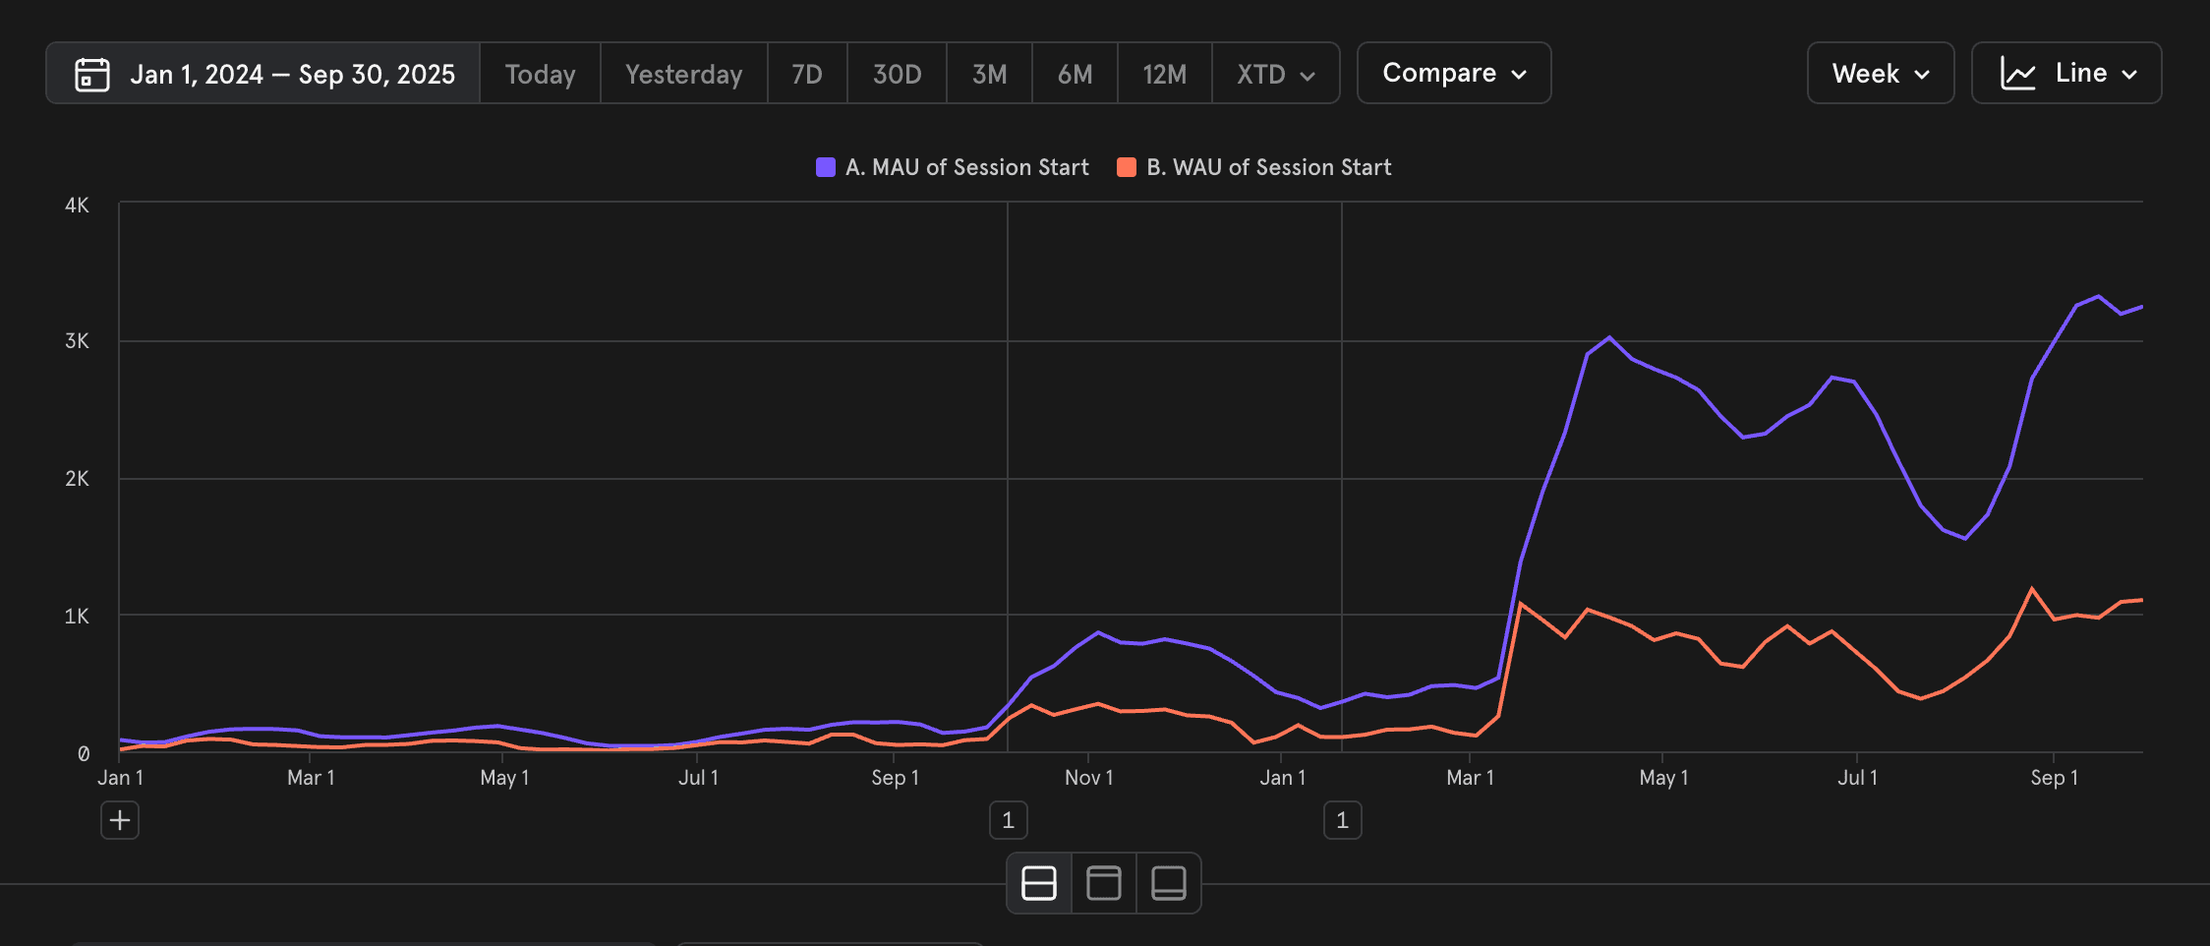Image resolution: width=2210 pixels, height=946 pixels.
Task: Select the 12M range button
Action: 1164,73
